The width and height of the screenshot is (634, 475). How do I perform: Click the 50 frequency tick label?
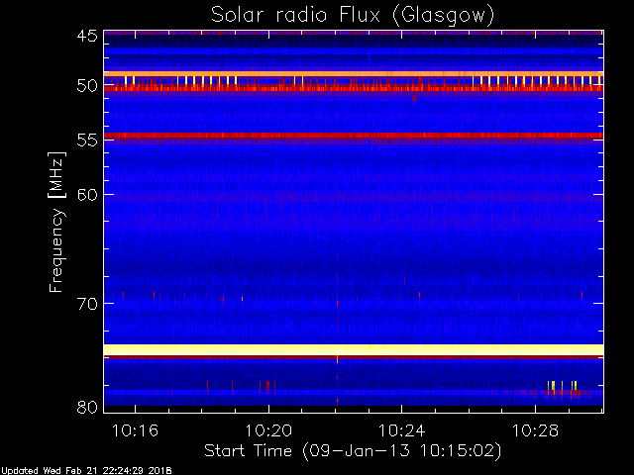pos(87,86)
